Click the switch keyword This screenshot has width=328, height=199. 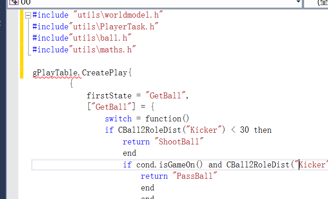point(118,119)
